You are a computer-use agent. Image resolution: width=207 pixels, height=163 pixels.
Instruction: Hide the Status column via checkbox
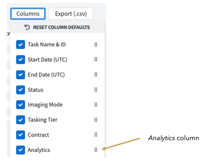click(20, 90)
